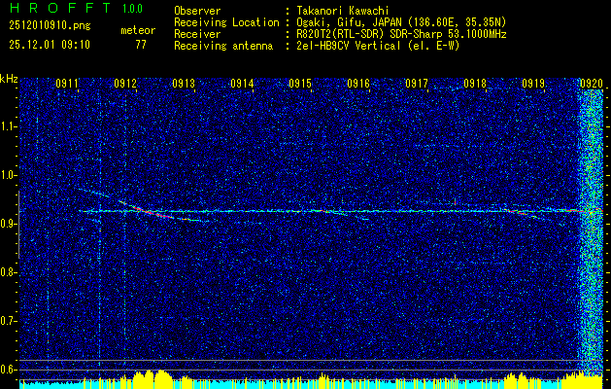Screen dimensions: 611x389
Task: Select the Ogaki, Gifu, JAPAN location text
Action: (x=401, y=22)
